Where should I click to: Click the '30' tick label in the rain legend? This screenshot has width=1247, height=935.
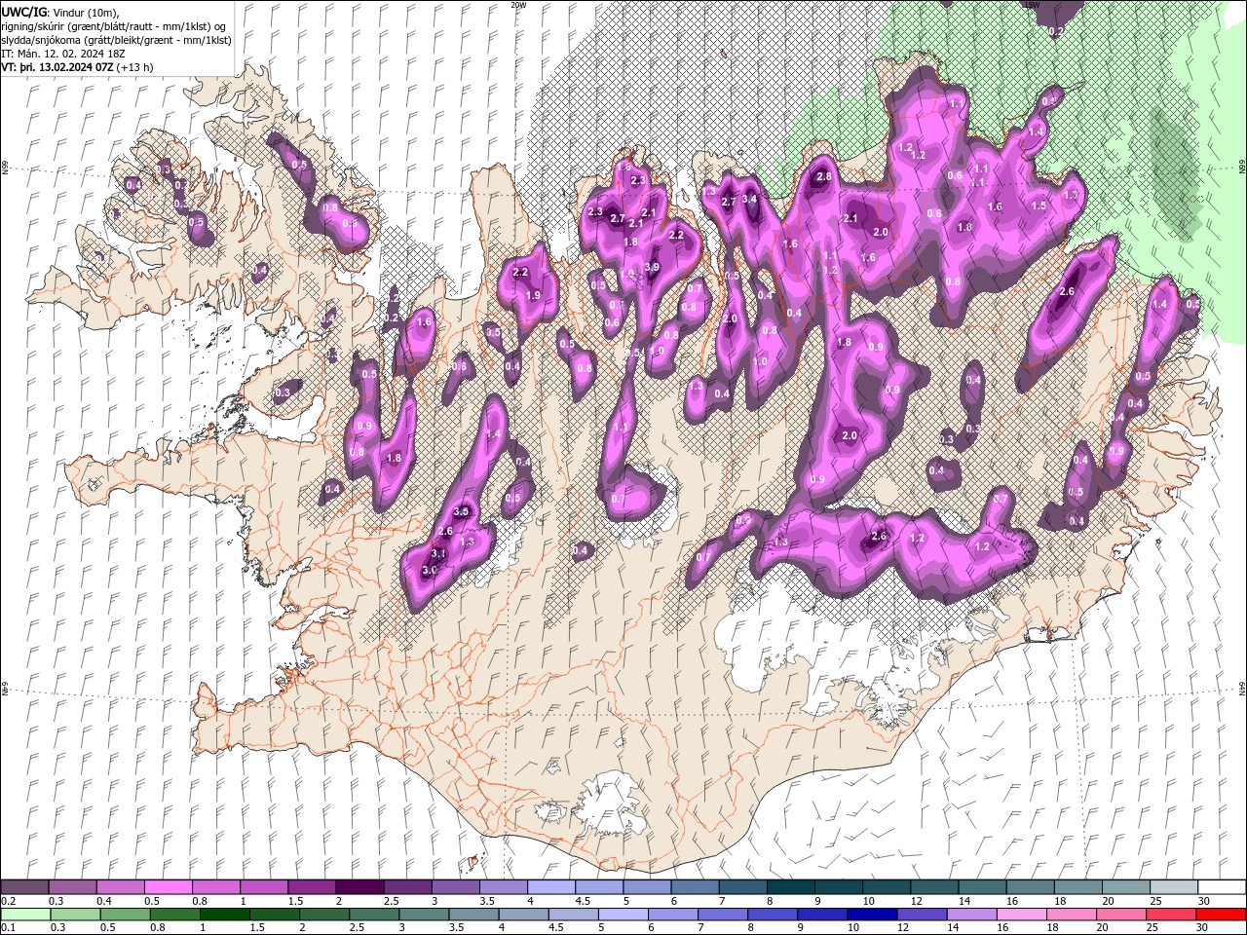pyautogui.click(x=1201, y=929)
